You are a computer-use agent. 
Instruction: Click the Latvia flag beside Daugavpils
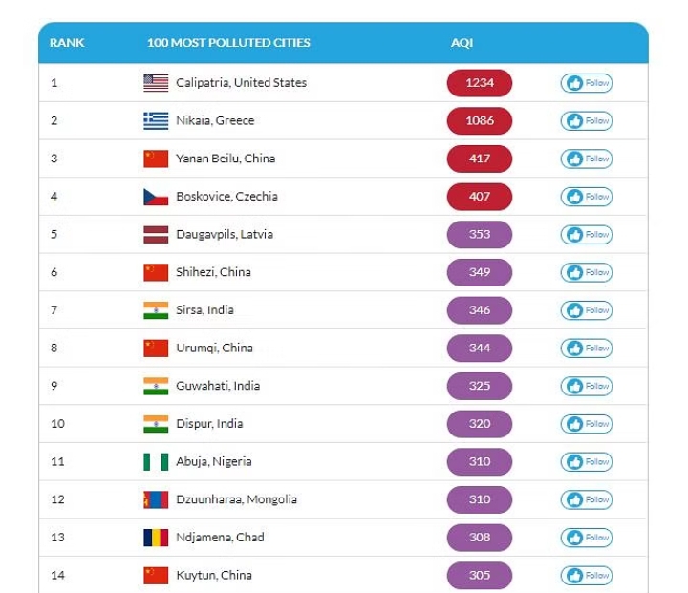[156, 235]
